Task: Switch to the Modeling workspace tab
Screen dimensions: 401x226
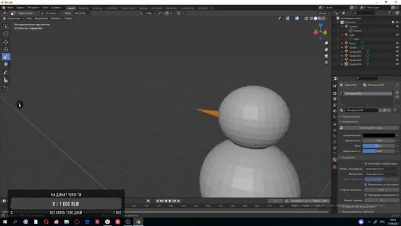Action: [83, 8]
